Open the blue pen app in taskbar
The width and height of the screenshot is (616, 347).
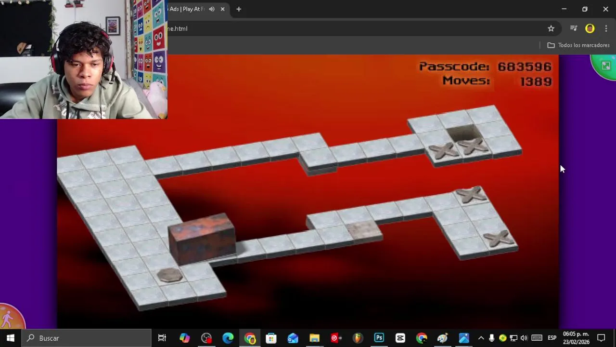coord(464,338)
